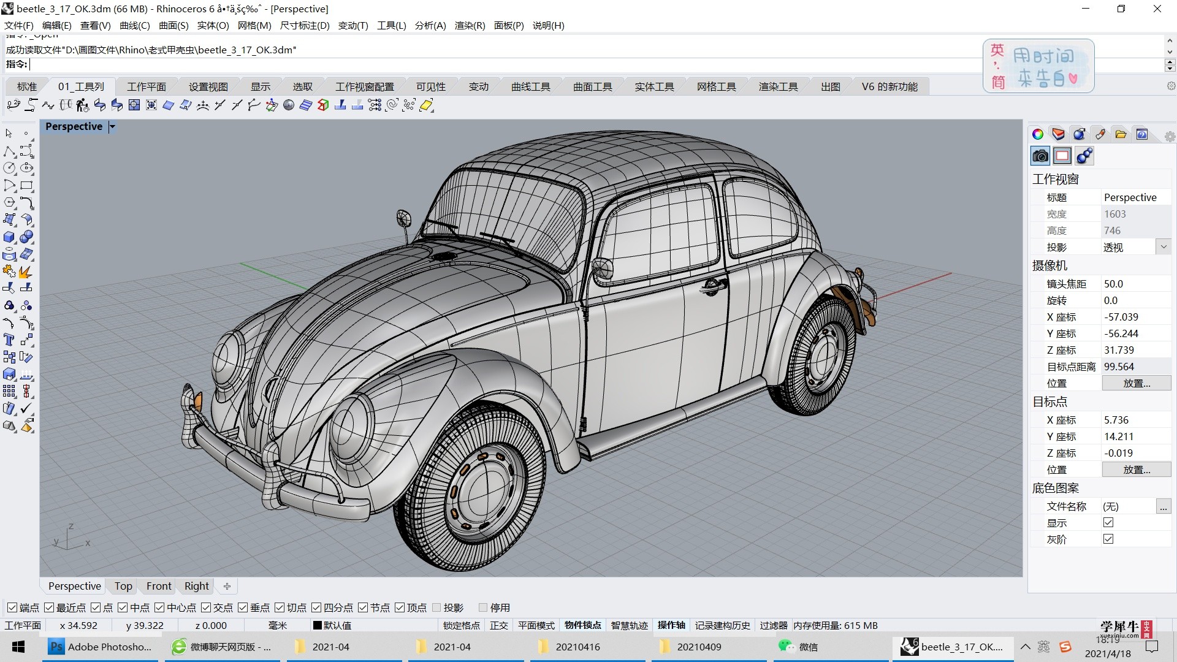Click the 指令 command input field
1177x662 pixels.
click(x=595, y=64)
